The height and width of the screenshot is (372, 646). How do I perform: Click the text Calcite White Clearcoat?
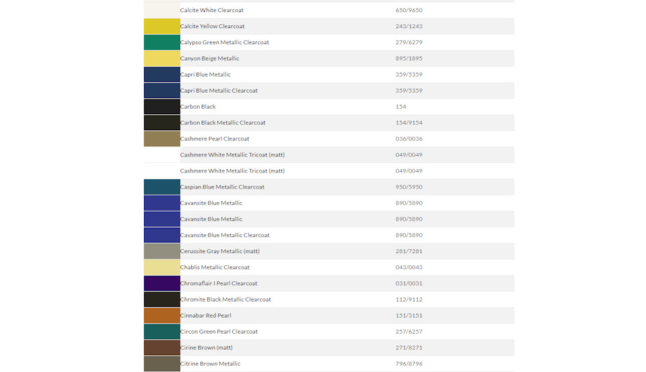pyautogui.click(x=212, y=10)
